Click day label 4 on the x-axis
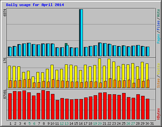The height and width of the screenshot is (127, 162). (x=25, y=124)
